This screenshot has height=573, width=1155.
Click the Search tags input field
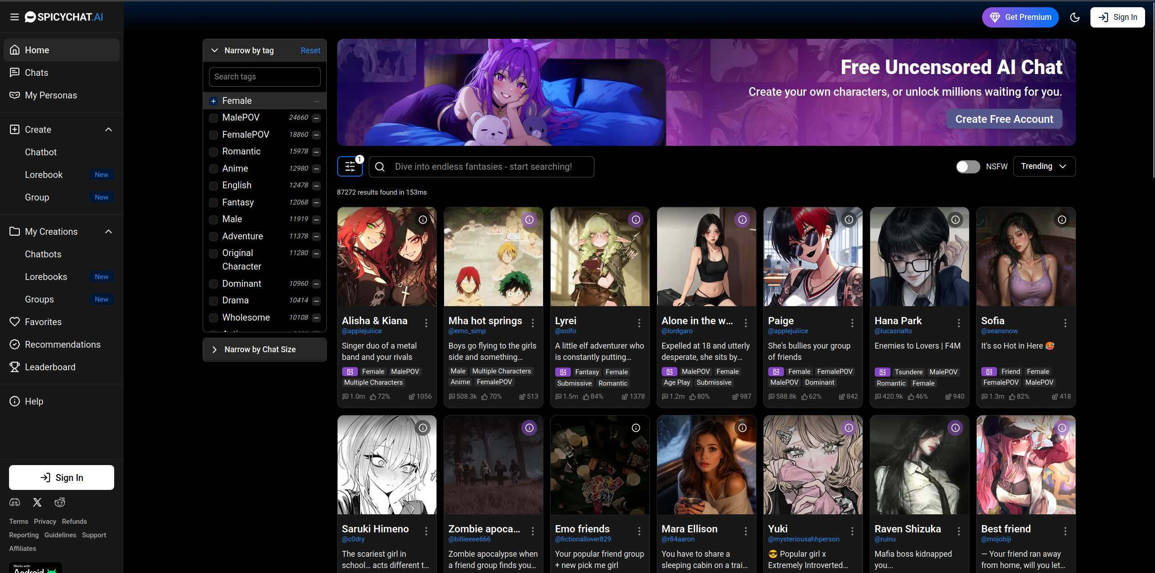pos(264,77)
